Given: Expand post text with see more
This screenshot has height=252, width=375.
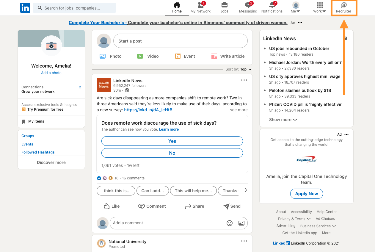Looking at the screenshot, I should 237,110.
